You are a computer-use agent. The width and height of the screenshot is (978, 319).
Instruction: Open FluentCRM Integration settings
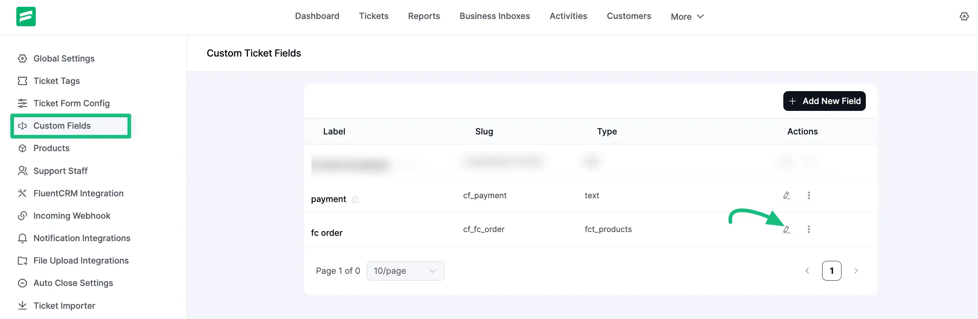(x=78, y=193)
